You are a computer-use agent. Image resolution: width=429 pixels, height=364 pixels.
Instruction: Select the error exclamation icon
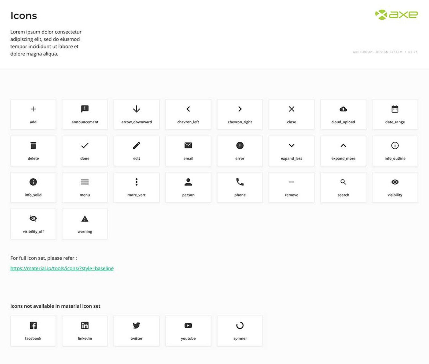(x=240, y=145)
